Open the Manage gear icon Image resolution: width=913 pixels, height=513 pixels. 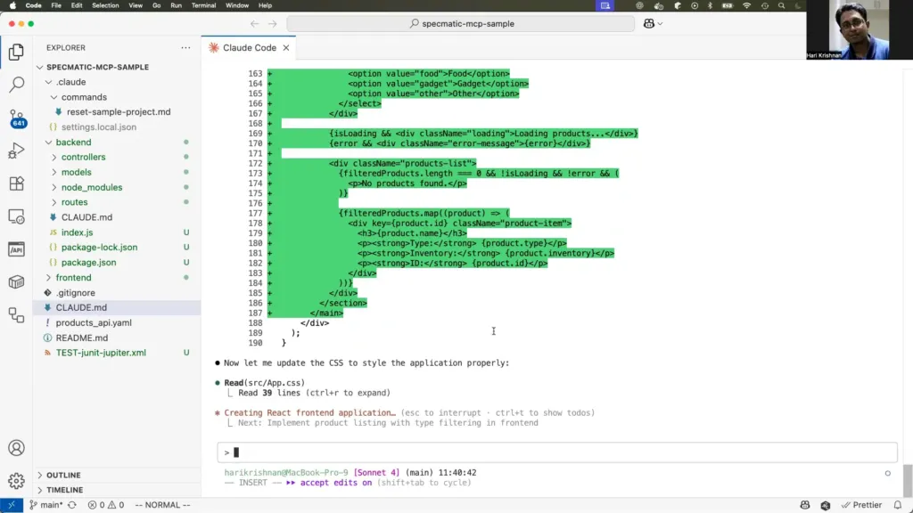coord(16,481)
